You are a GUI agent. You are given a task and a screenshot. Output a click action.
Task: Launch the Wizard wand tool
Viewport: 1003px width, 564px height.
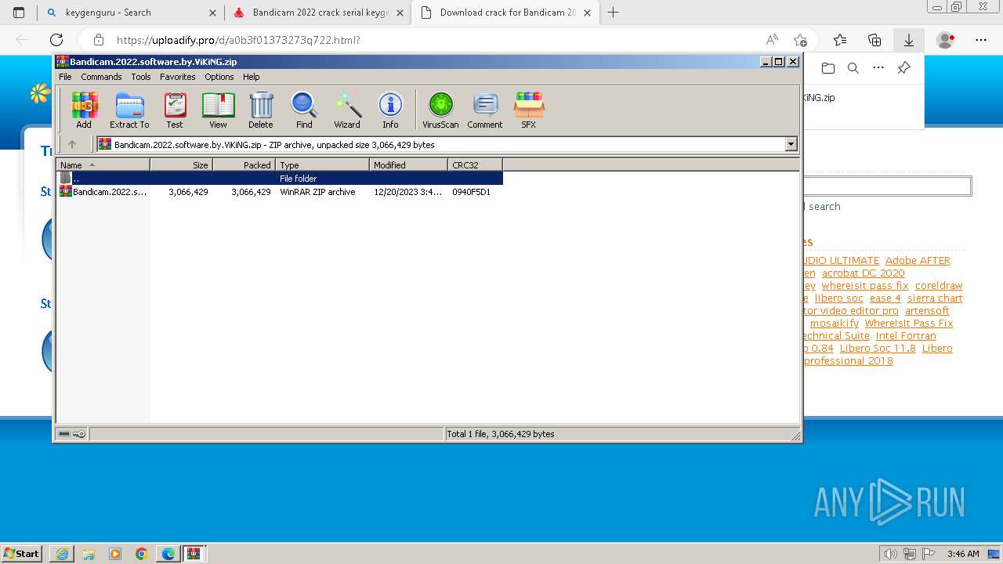pyautogui.click(x=347, y=110)
